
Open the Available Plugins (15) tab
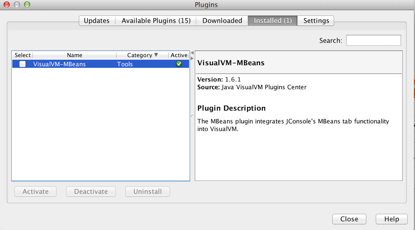156,21
